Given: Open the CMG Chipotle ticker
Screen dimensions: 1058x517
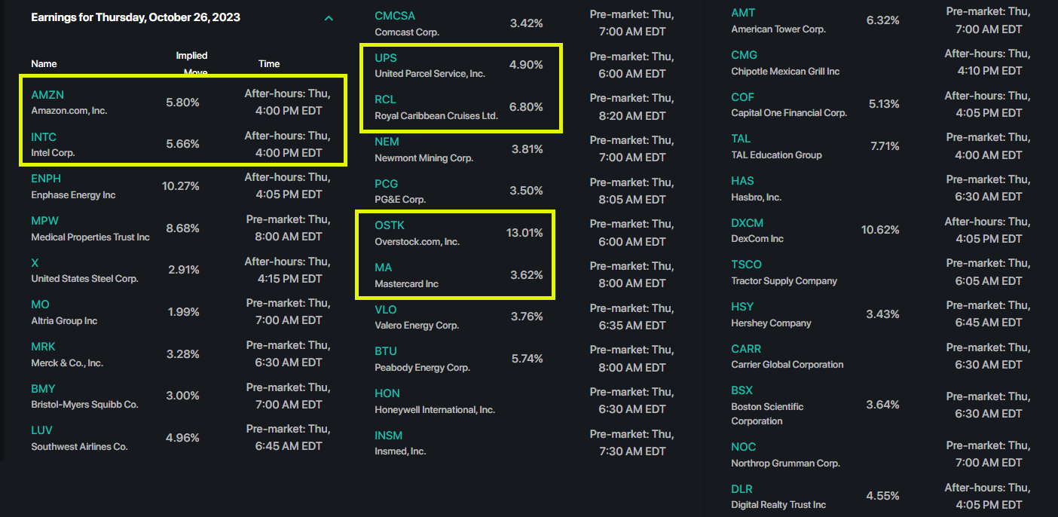Looking at the screenshot, I should 744,55.
